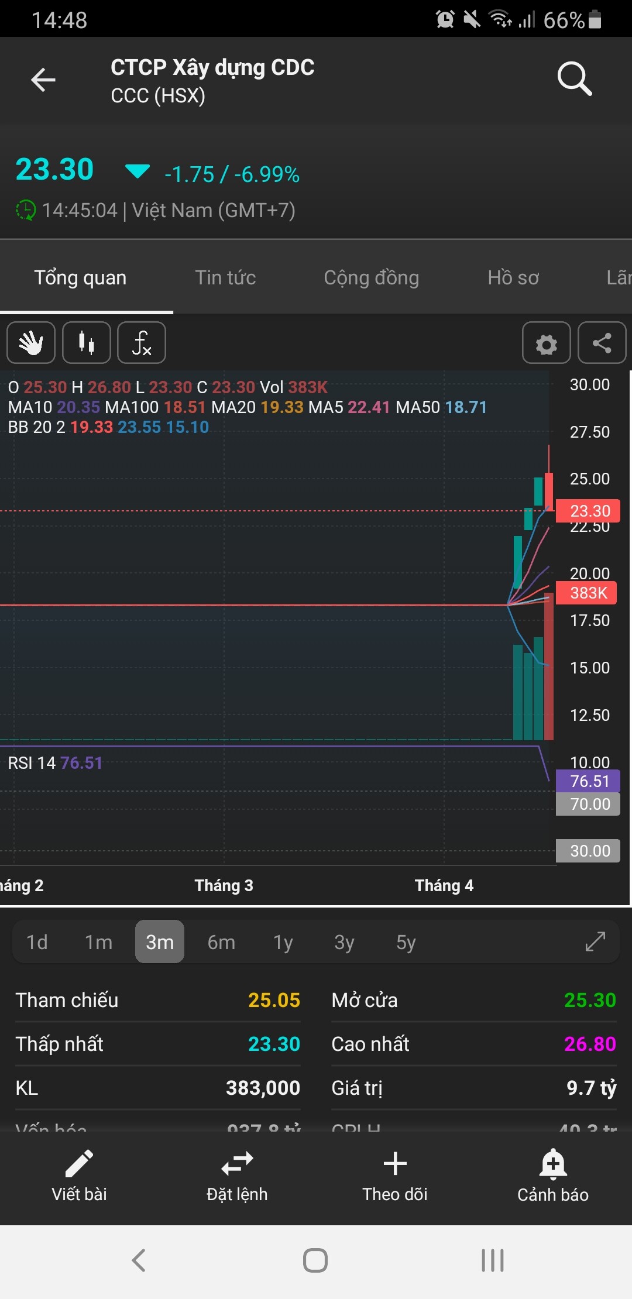Select the Hồ sơ tab
The width and height of the screenshot is (632, 1299).
(x=513, y=277)
